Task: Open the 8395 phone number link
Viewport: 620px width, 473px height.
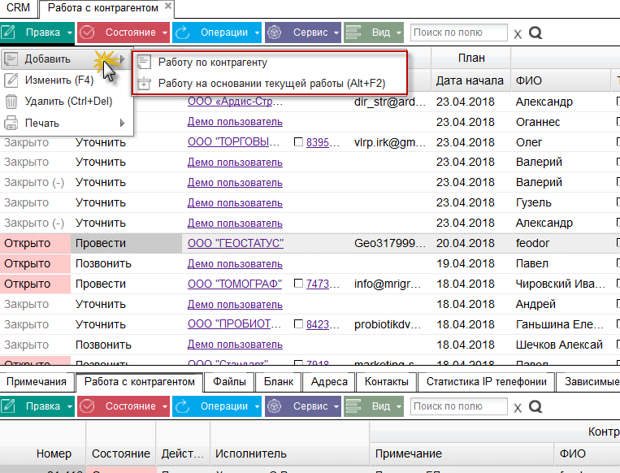Action: click(323, 142)
